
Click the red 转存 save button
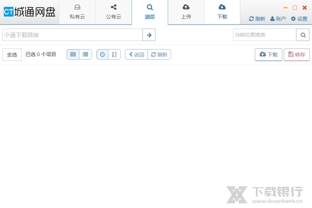click(296, 54)
